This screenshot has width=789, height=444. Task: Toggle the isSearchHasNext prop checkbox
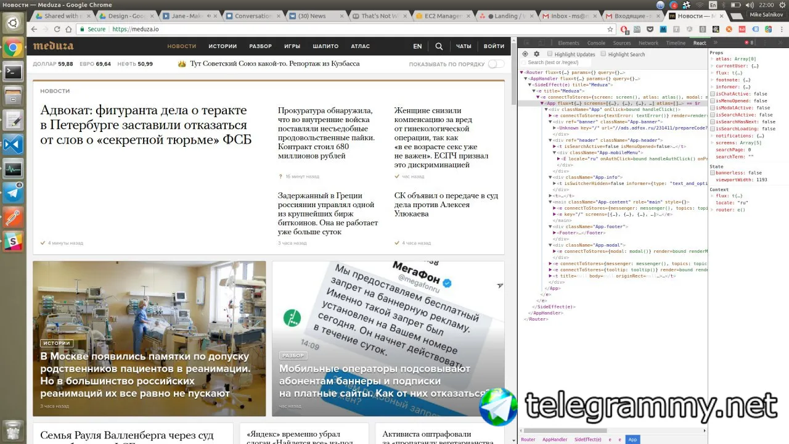pos(713,122)
